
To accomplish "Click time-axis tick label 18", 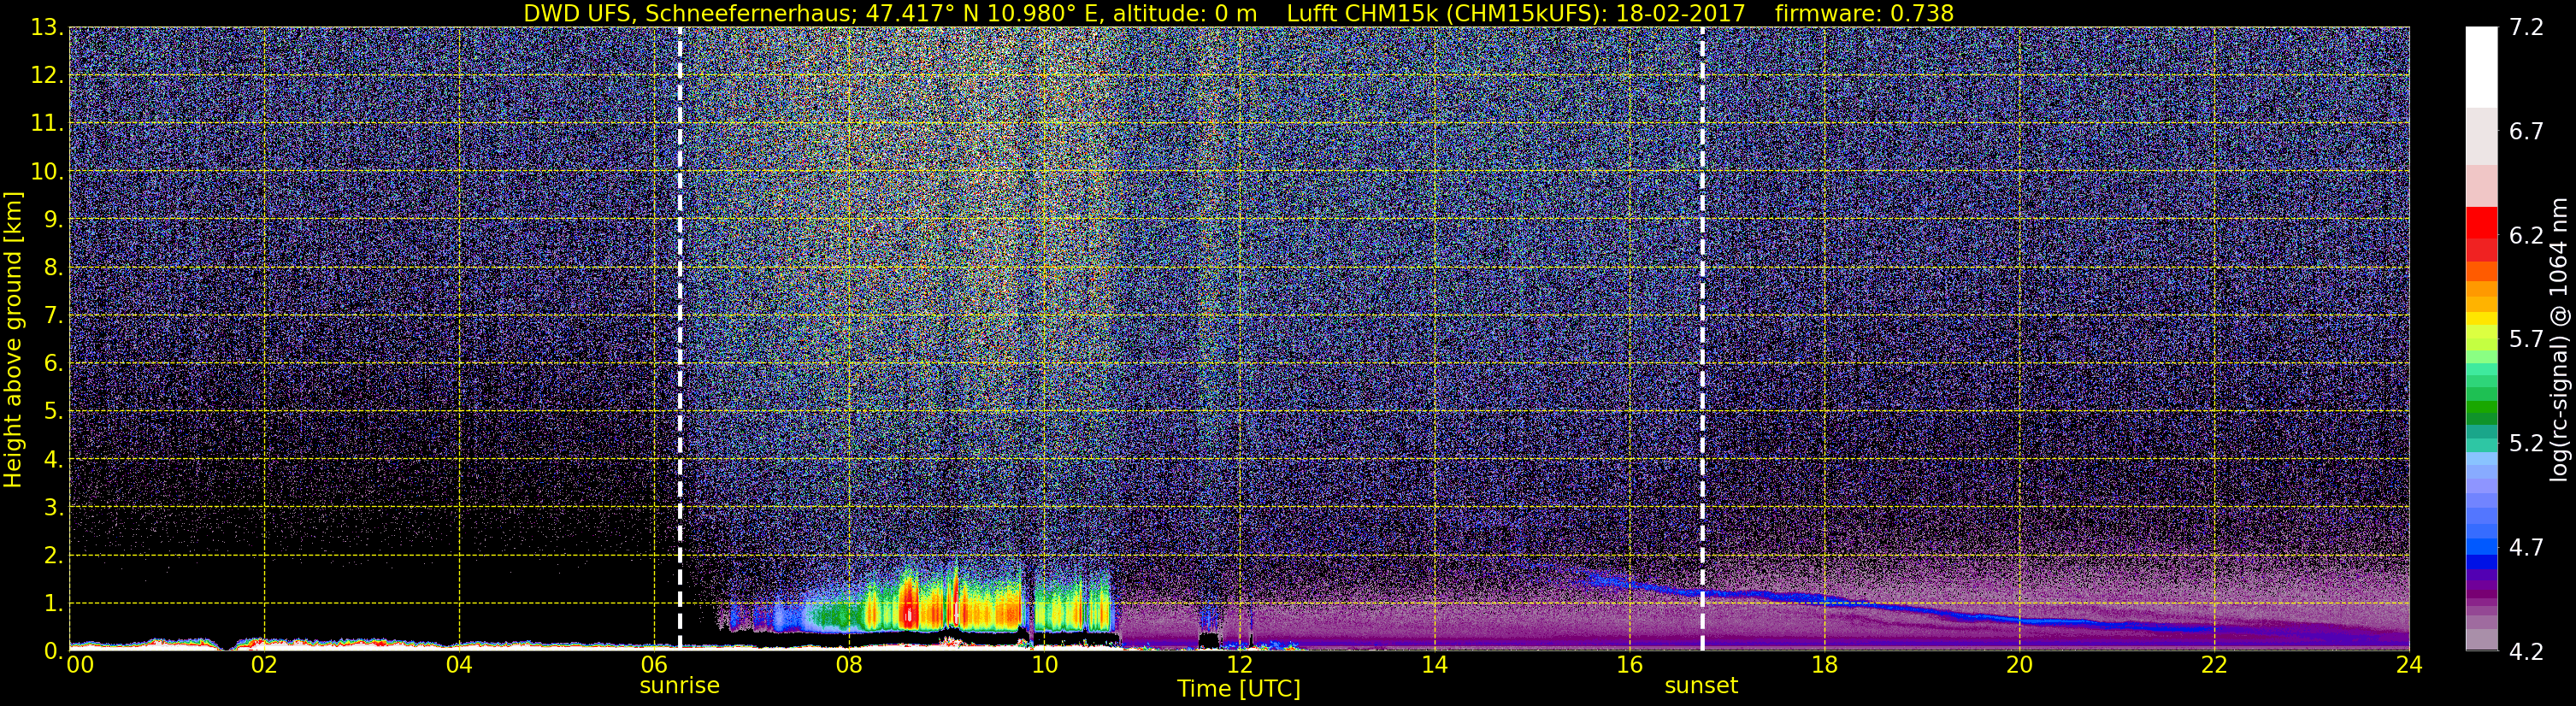I will 1824,666.
